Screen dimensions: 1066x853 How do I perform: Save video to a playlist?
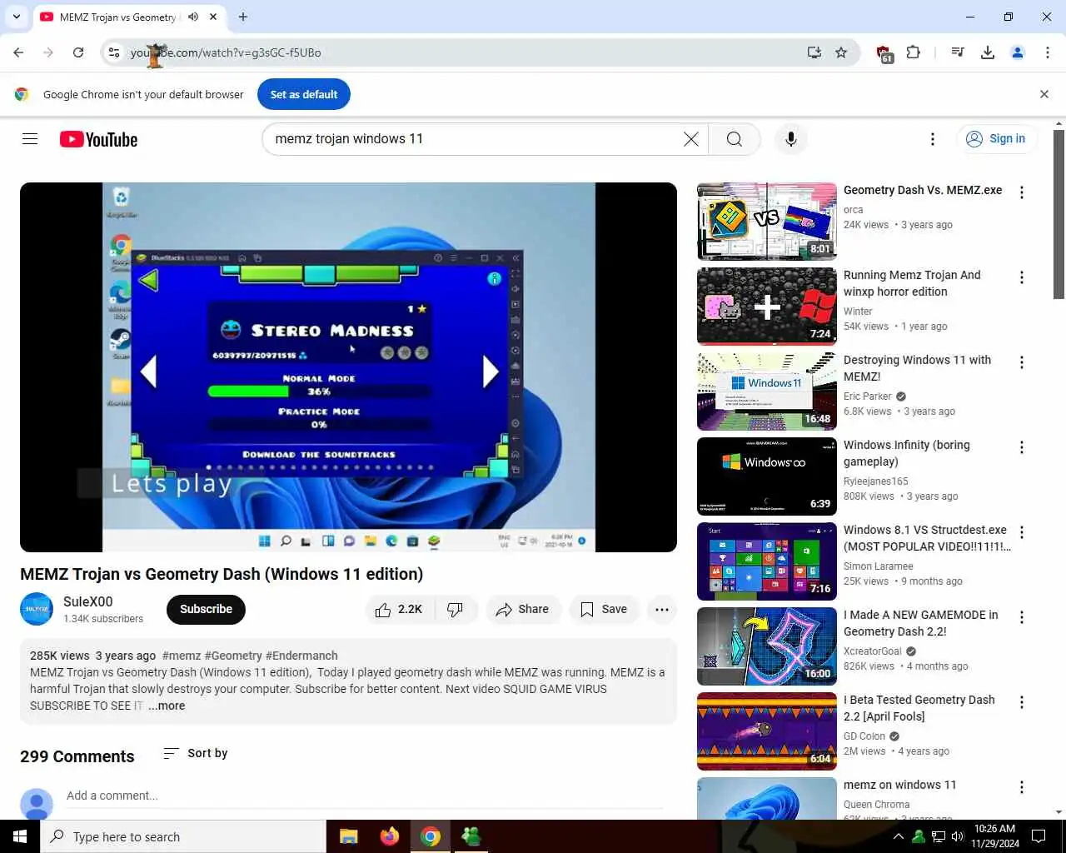pyautogui.click(x=604, y=610)
